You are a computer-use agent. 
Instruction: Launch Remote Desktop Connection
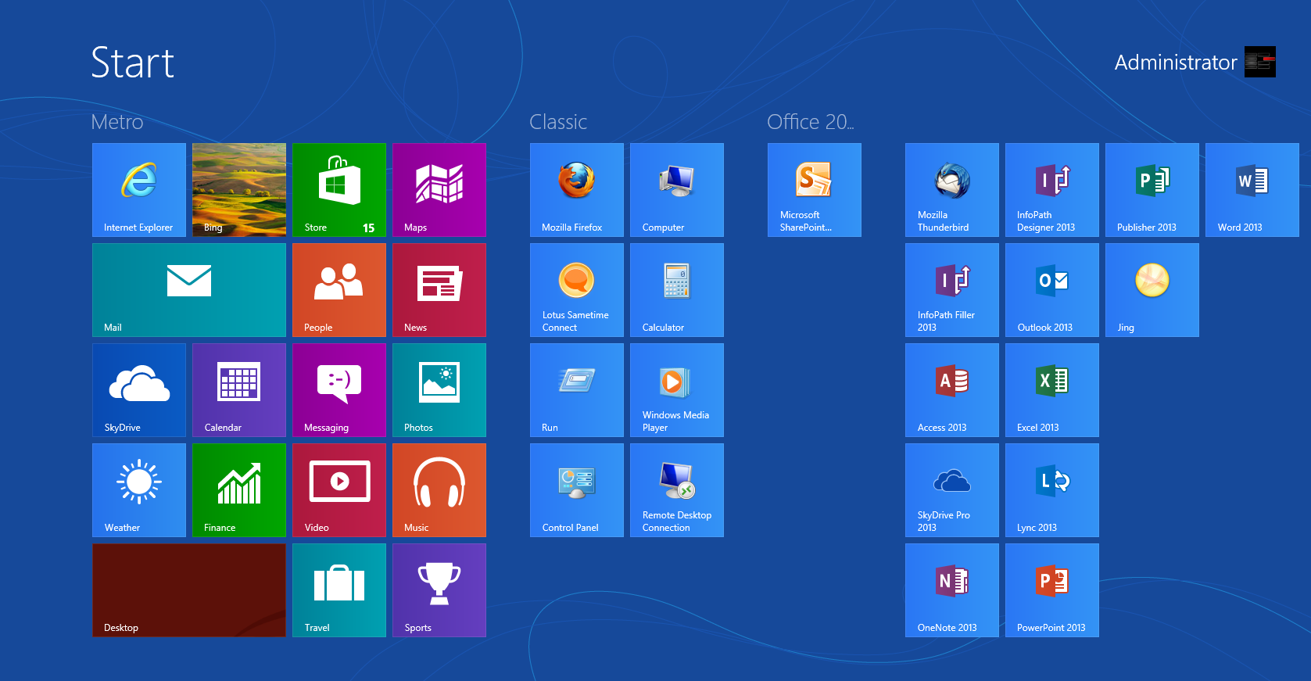[x=677, y=490]
